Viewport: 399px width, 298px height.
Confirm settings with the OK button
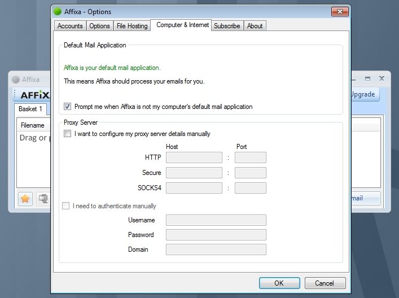click(x=279, y=283)
